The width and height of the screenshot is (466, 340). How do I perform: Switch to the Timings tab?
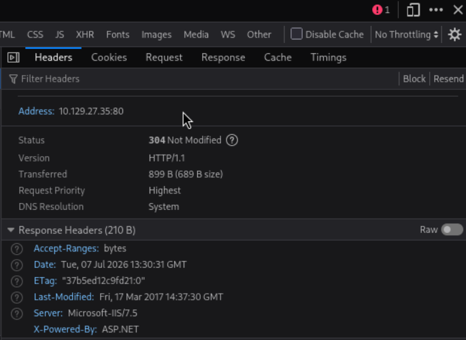tap(329, 57)
